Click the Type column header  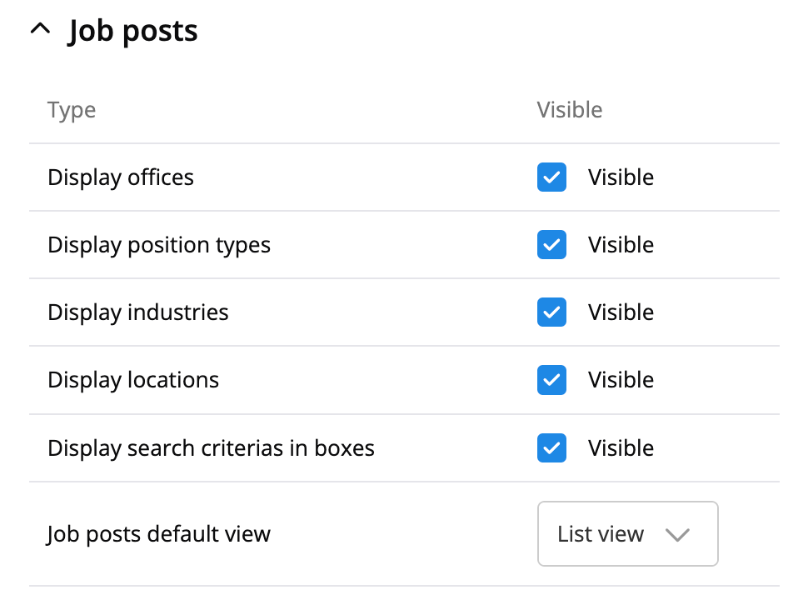pyautogui.click(x=72, y=110)
